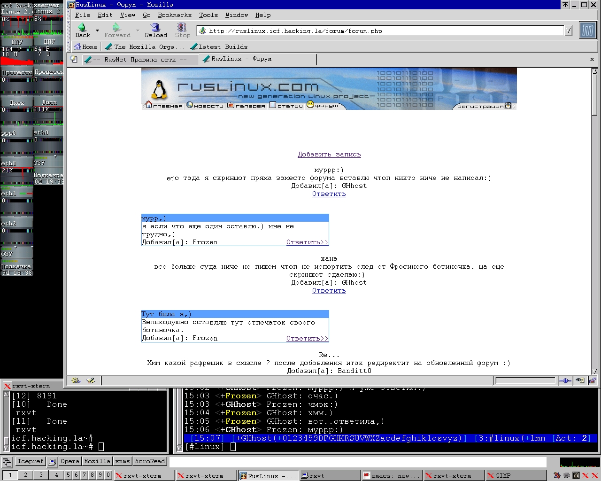Switch to RusLinux - Форум tab
This screenshot has height=481, width=601.
point(257,59)
